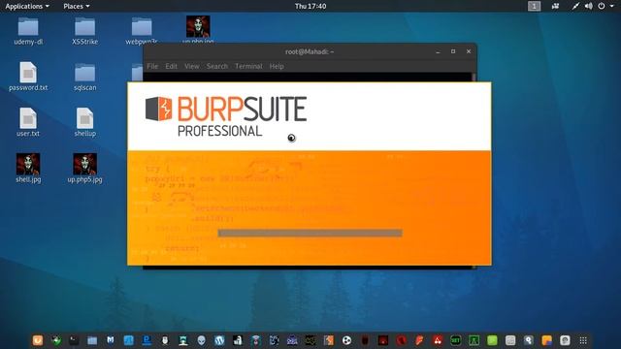Show all applications grid in dock

click(583, 340)
